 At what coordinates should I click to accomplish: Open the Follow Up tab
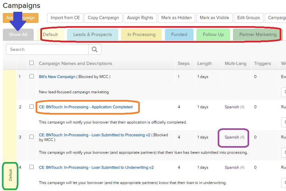click(x=213, y=35)
